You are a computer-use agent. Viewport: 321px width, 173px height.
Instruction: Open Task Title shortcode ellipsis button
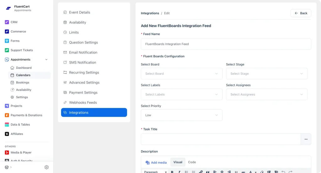(x=306, y=139)
